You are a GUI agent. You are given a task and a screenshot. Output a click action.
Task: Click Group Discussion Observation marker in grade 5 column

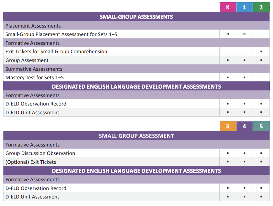(261, 153)
